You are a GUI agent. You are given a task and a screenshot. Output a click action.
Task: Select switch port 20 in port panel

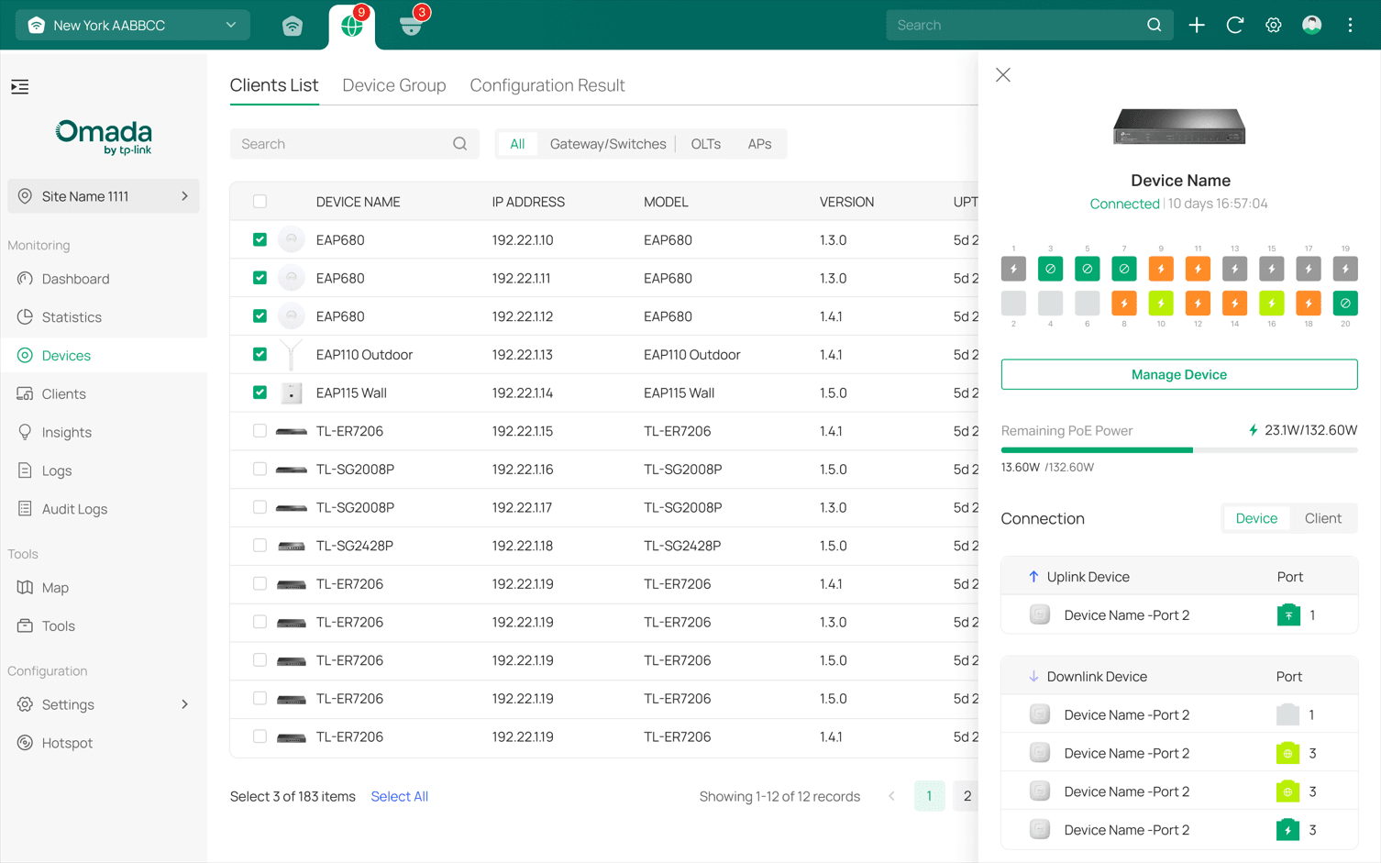pos(1344,304)
